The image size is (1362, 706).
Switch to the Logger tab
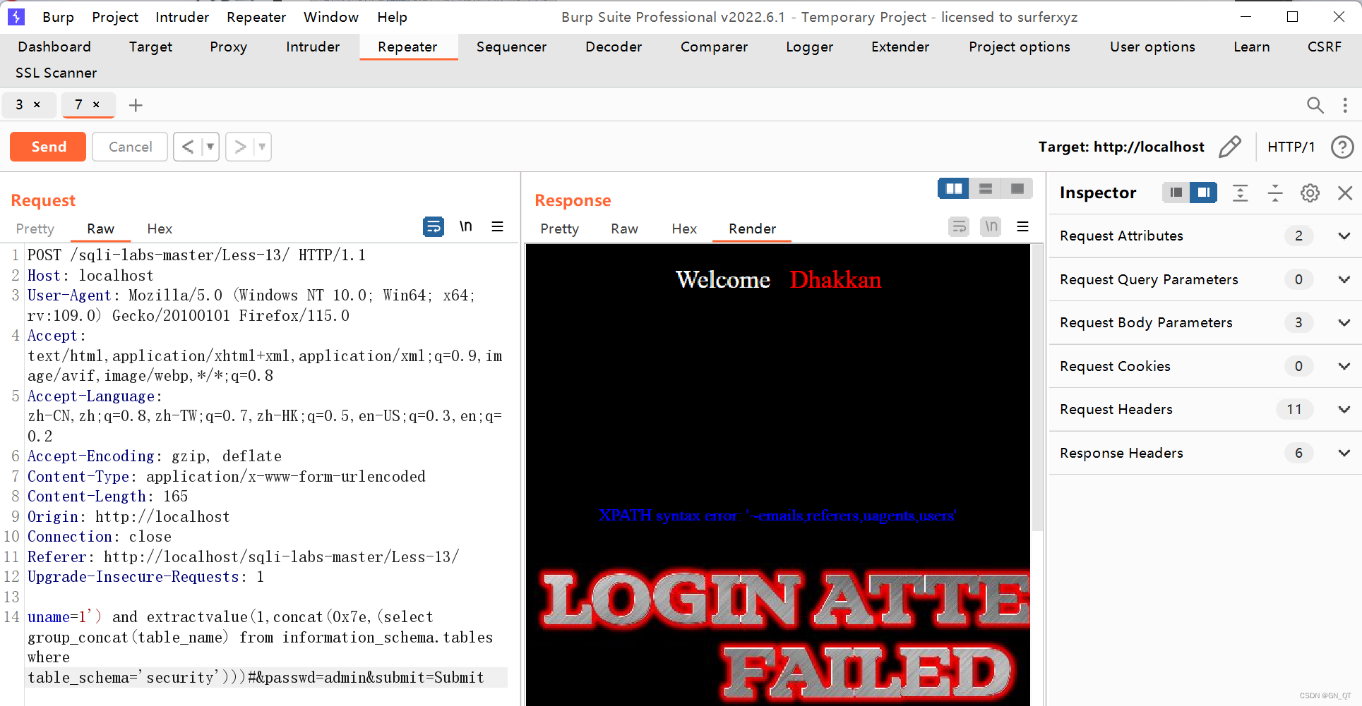(x=809, y=47)
